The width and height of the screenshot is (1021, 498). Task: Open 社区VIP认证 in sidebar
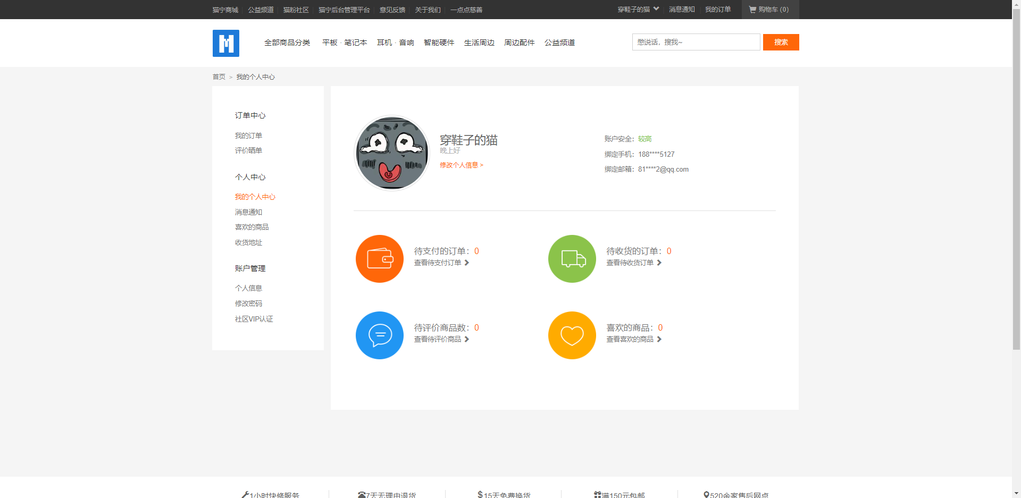tap(254, 319)
